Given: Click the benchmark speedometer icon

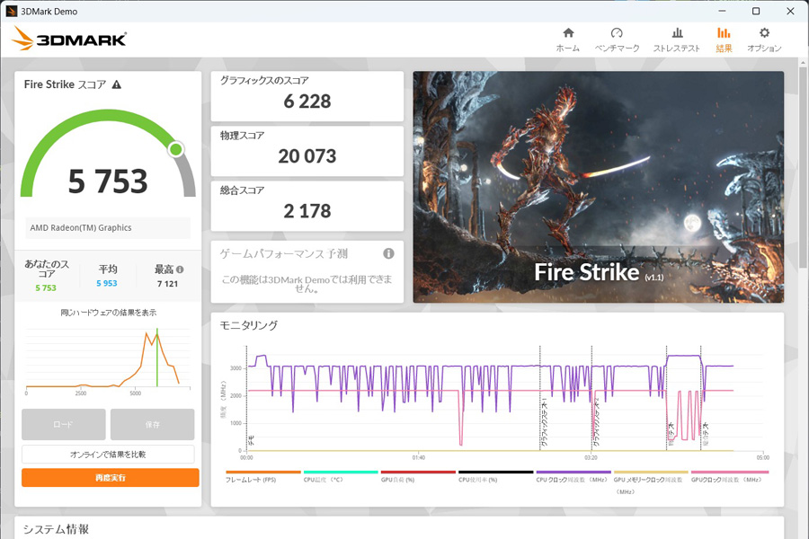Looking at the screenshot, I should tap(617, 33).
